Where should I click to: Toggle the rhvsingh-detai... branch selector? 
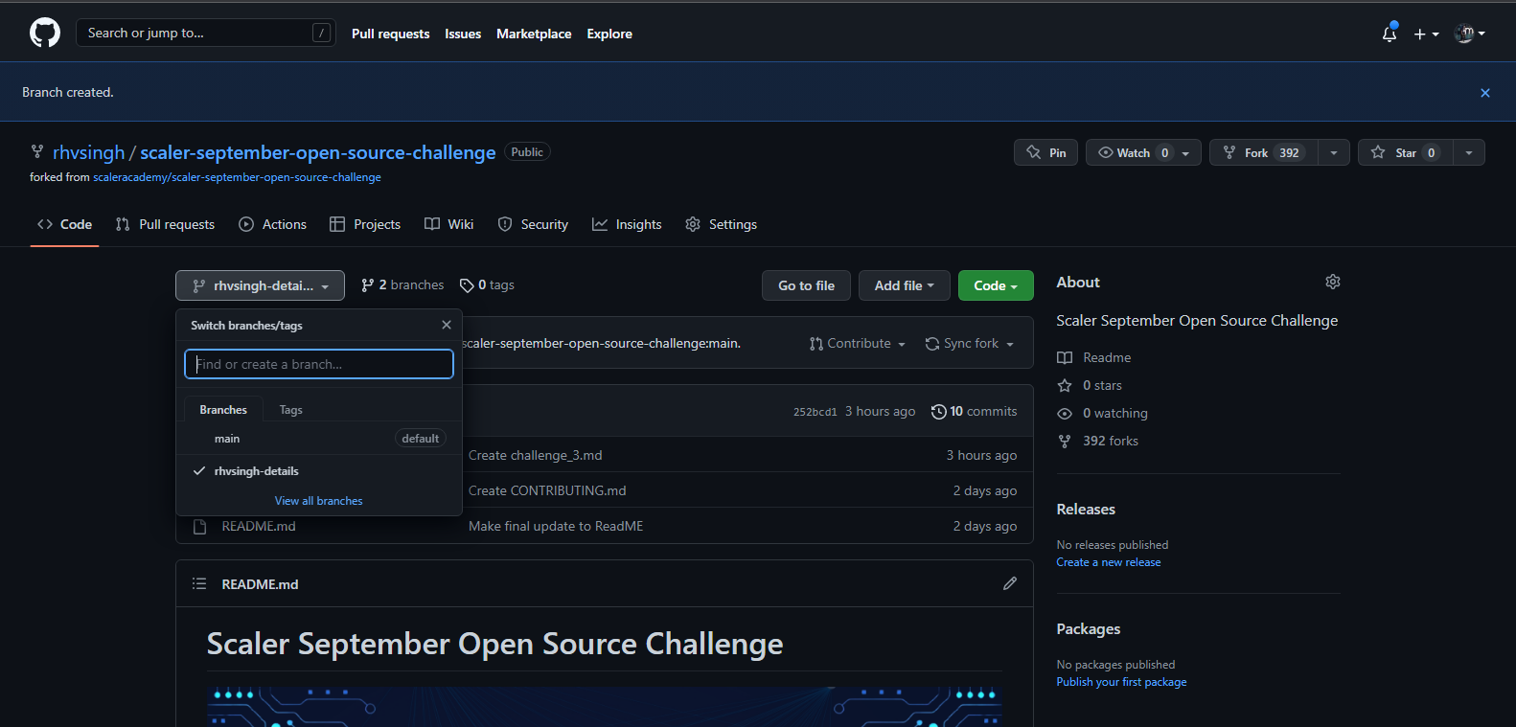(260, 285)
